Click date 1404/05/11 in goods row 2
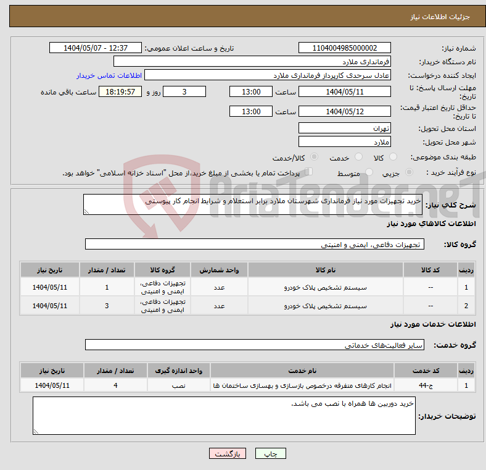 tap(49, 306)
